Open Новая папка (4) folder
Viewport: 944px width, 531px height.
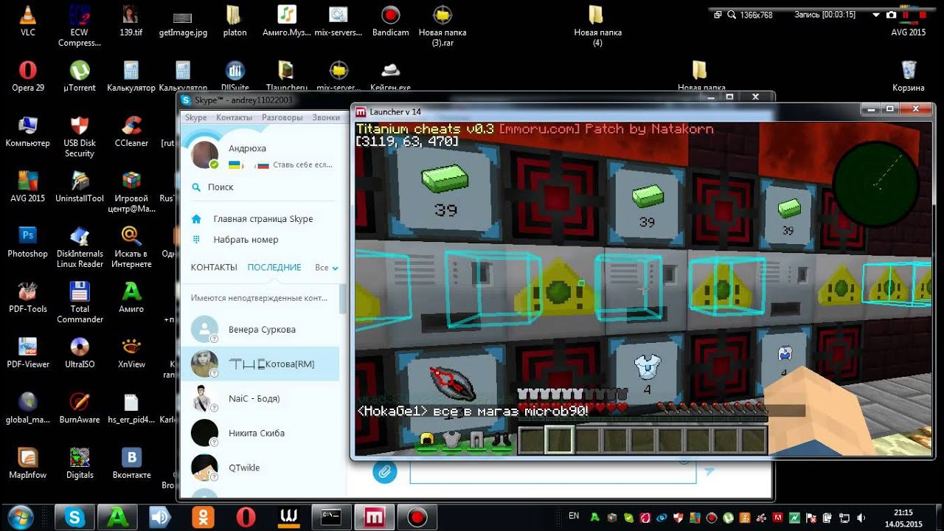[597, 26]
